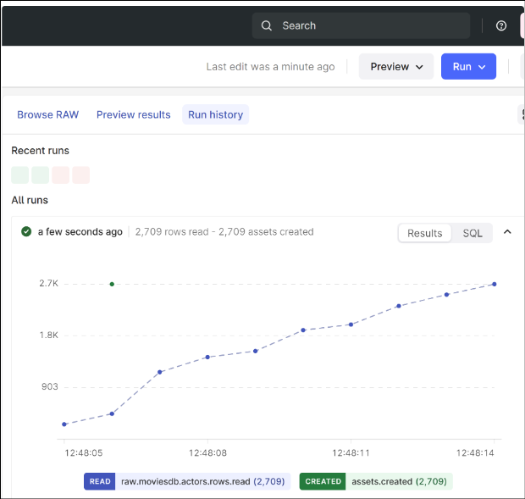Click the second green recent run square
The width and height of the screenshot is (525, 499).
click(x=41, y=175)
